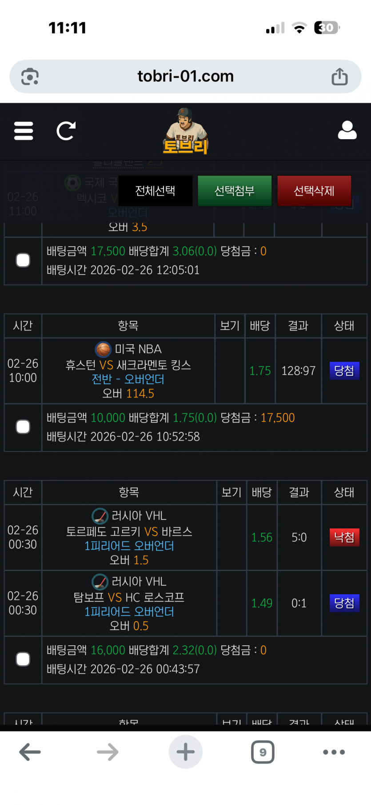Image resolution: width=371 pixels, height=805 pixels.
Task: Tap the page scan icon in address bar
Action: coord(30,76)
